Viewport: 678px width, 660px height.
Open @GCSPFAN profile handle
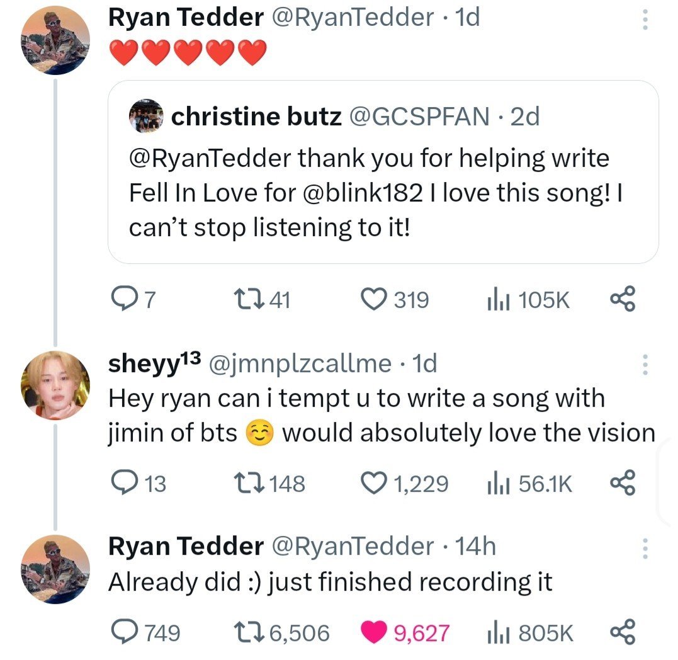point(419,117)
